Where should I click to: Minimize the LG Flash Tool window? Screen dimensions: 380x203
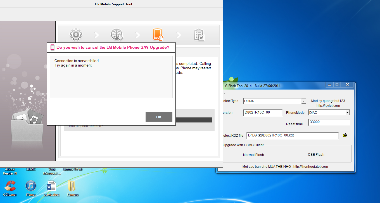click(x=329, y=84)
